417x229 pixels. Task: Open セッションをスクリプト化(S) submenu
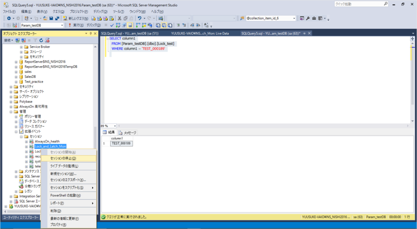[68, 188]
